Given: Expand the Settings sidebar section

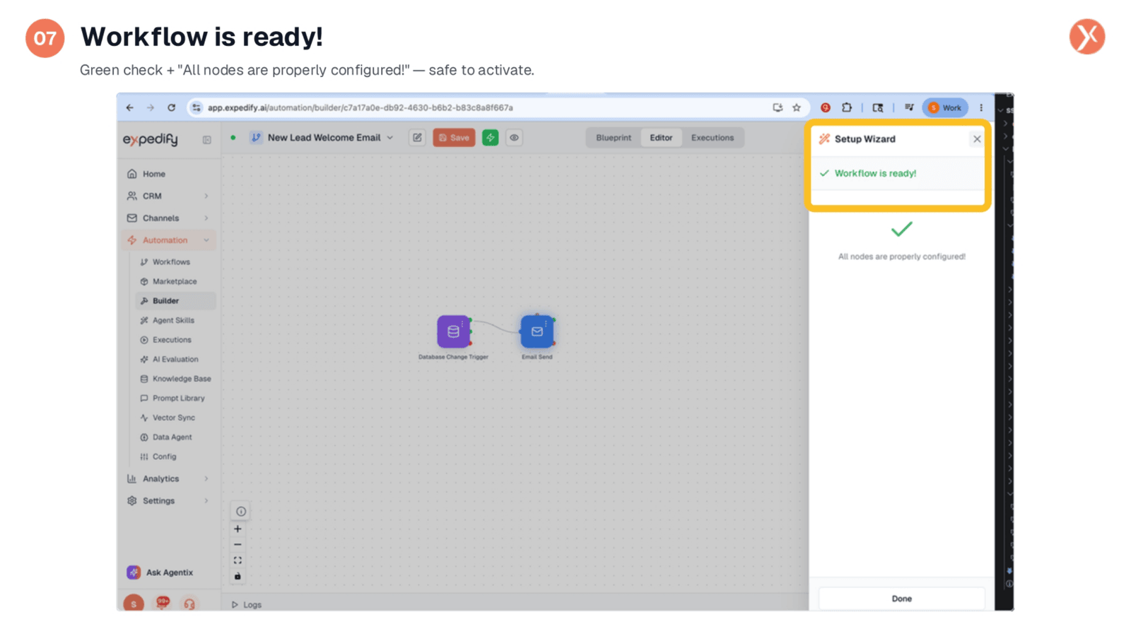Looking at the screenshot, I should point(170,500).
